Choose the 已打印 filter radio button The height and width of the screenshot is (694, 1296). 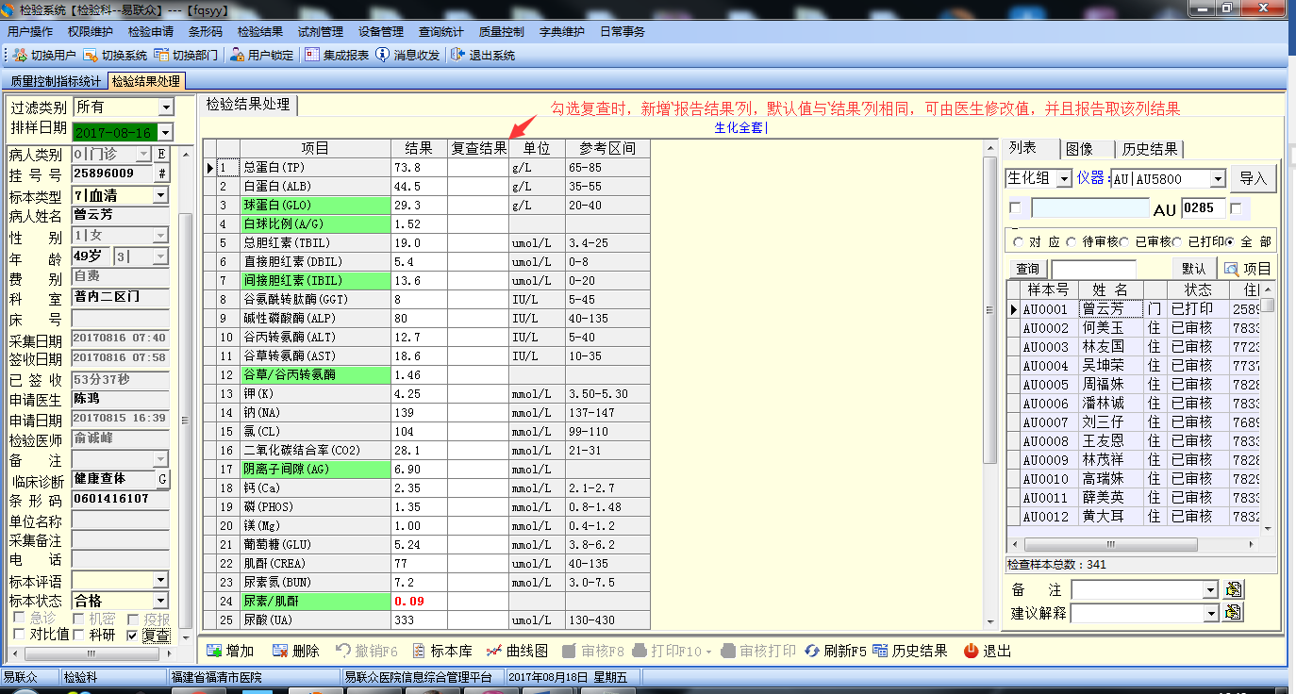point(1178,242)
